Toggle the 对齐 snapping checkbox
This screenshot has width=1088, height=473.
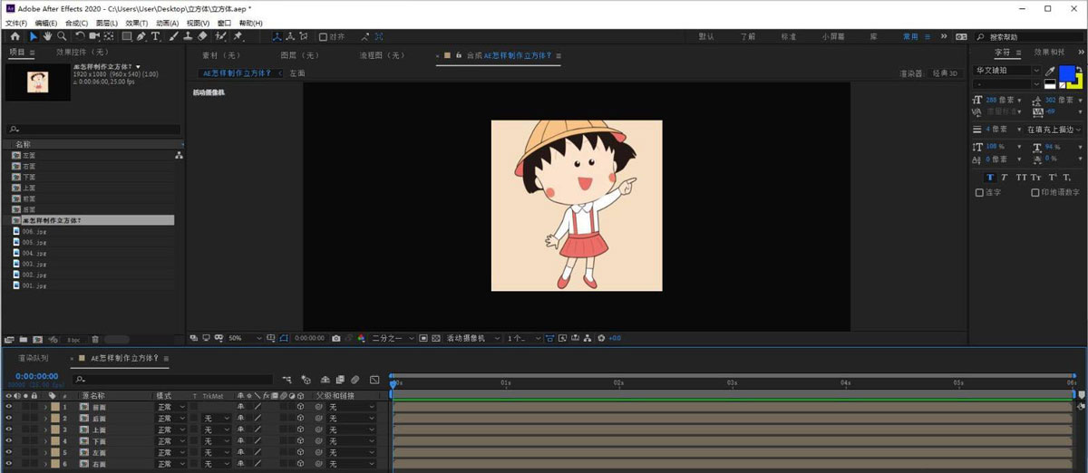tap(323, 37)
